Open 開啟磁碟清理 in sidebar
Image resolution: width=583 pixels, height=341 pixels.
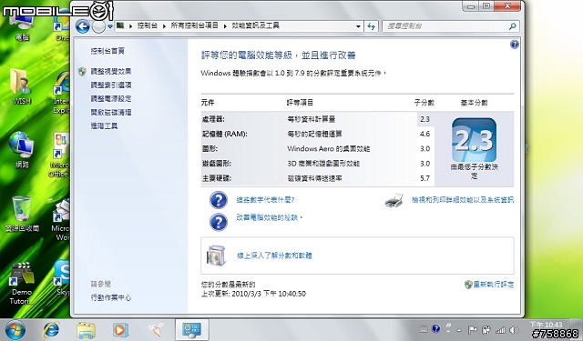coord(111,112)
